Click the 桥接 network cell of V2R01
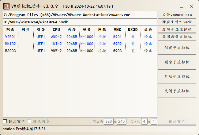Image resolution: width=199 pixels, height=135 pixels. (x=103, y=37)
